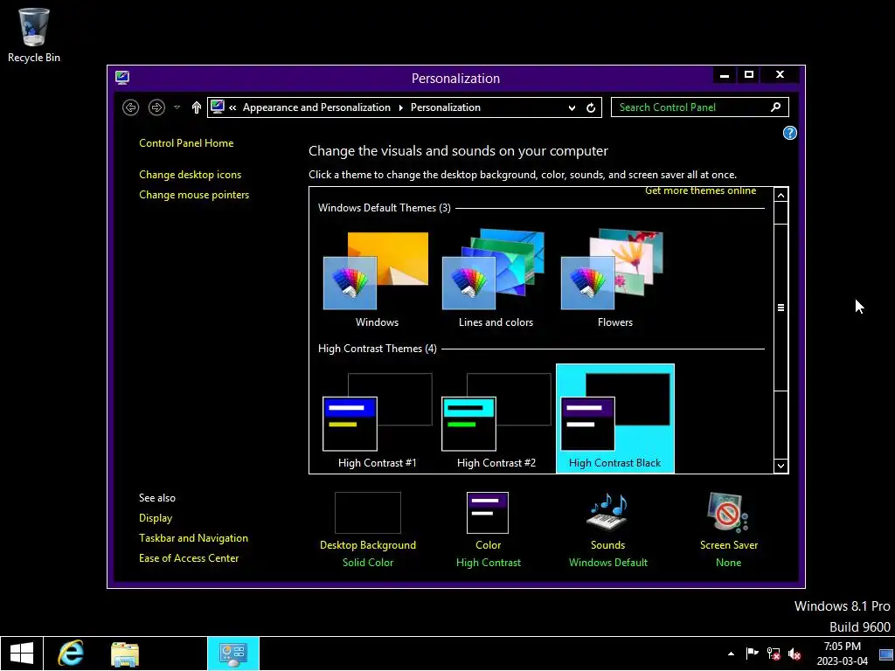Open Change mouse pointers link
895x671 pixels.
coord(194,195)
